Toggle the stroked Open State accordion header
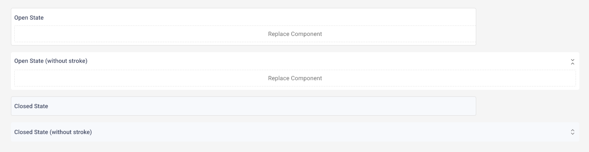The height and width of the screenshot is (152, 589). pyautogui.click(x=244, y=18)
